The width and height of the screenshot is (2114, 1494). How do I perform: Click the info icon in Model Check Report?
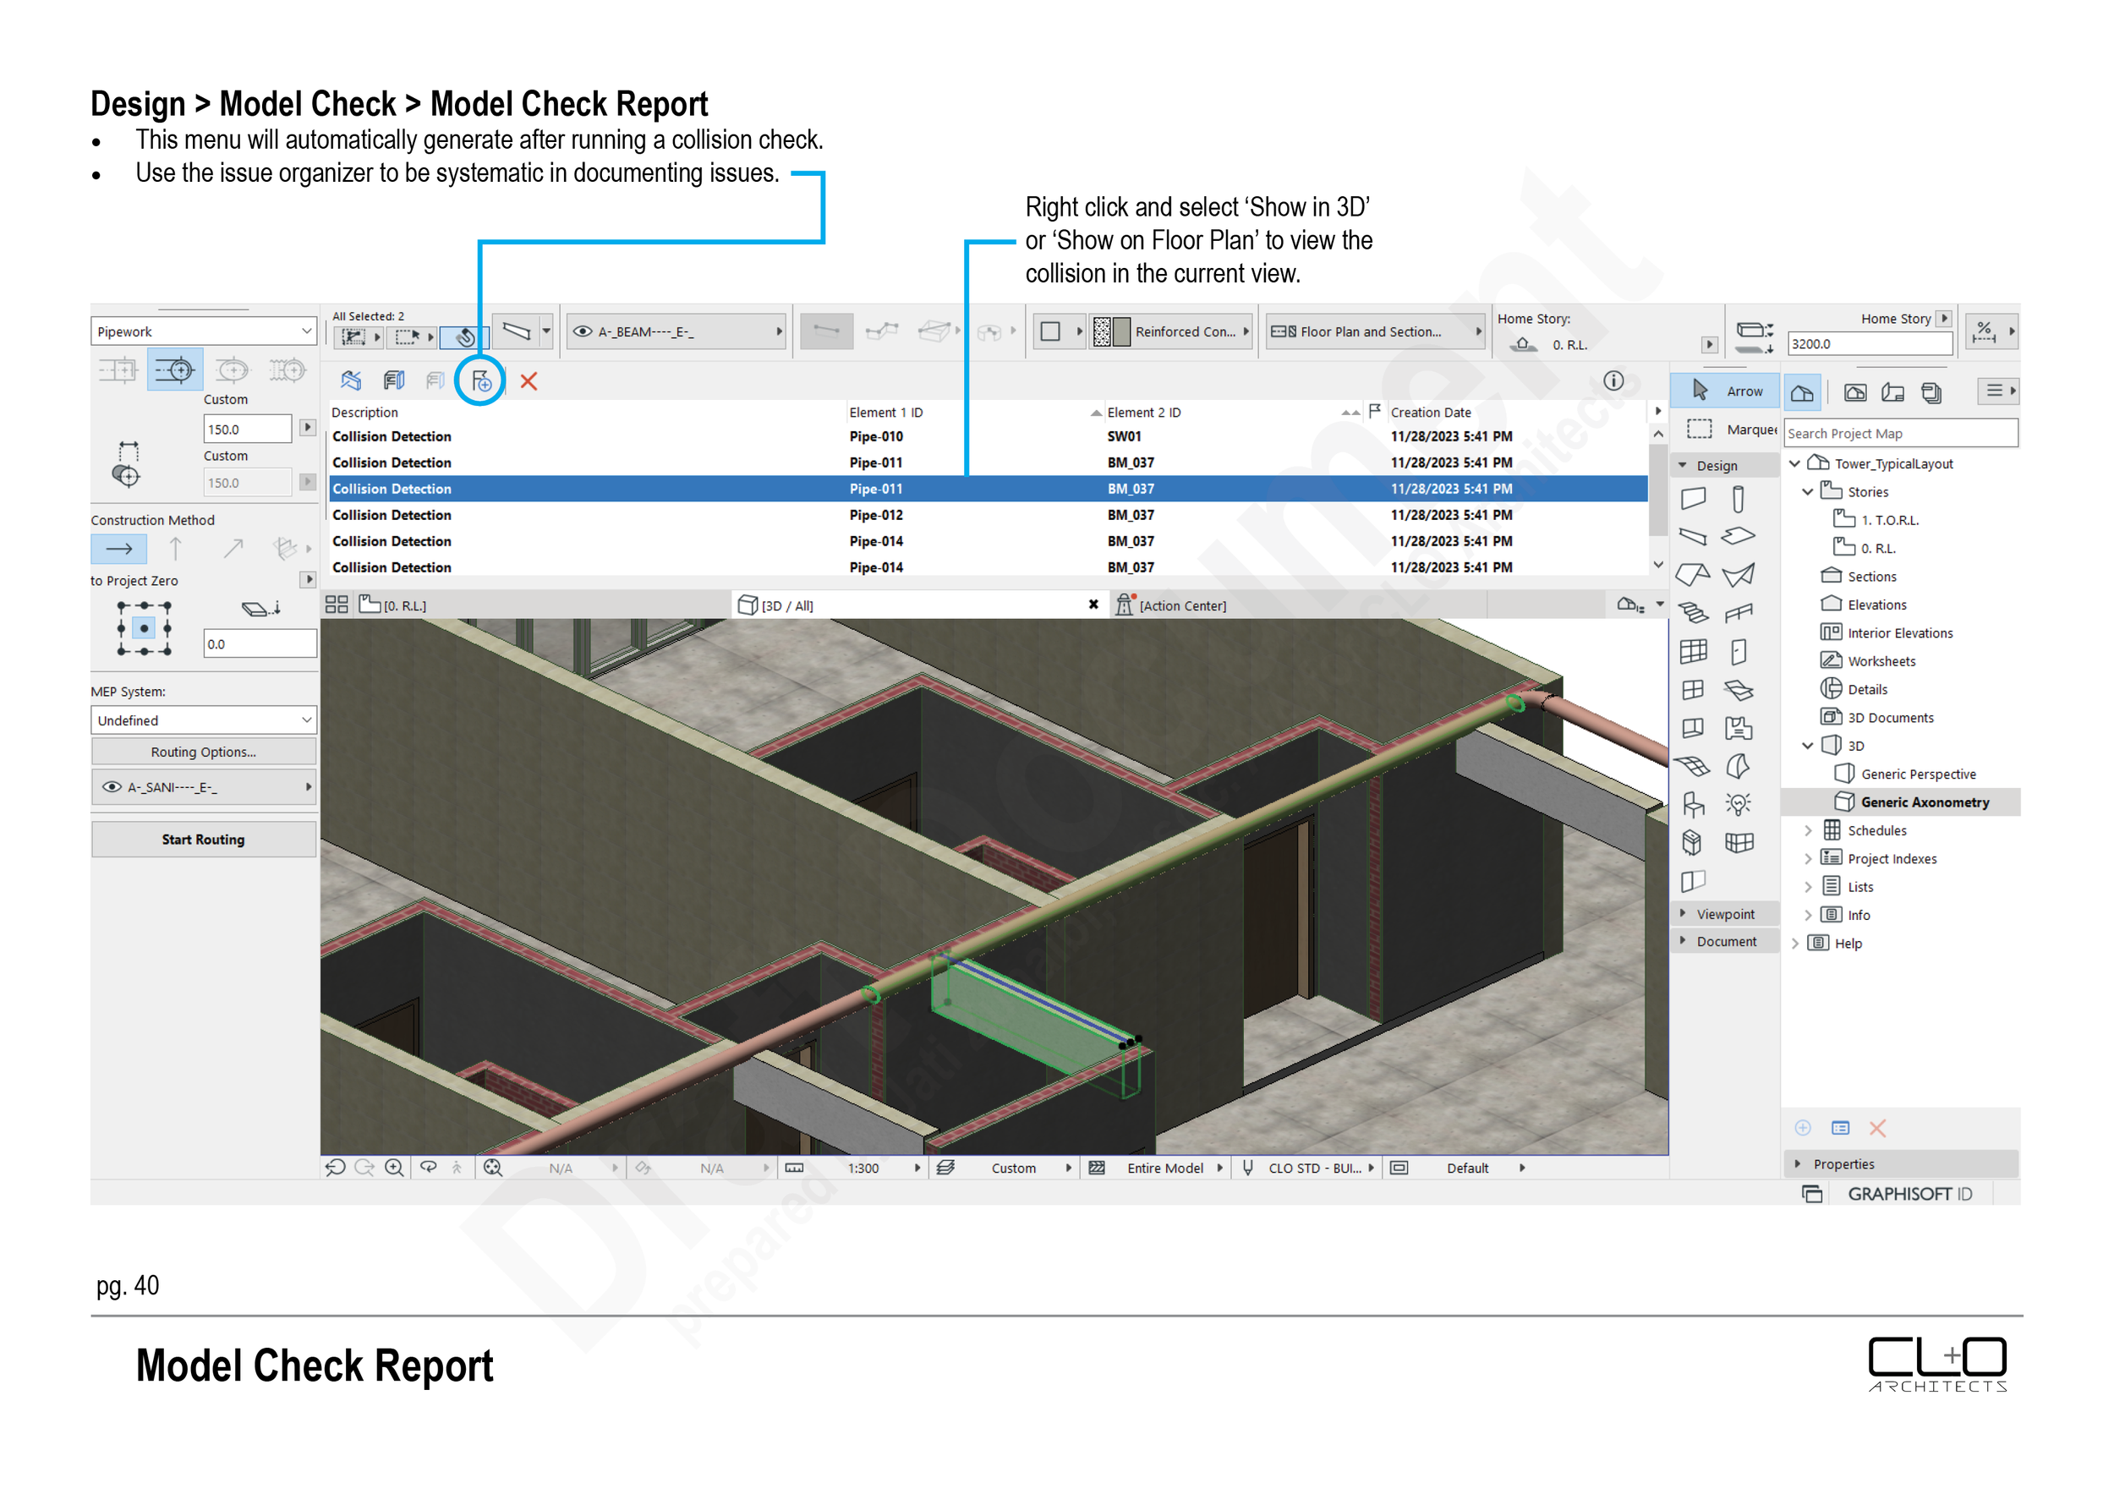pyautogui.click(x=1613, y=381)
